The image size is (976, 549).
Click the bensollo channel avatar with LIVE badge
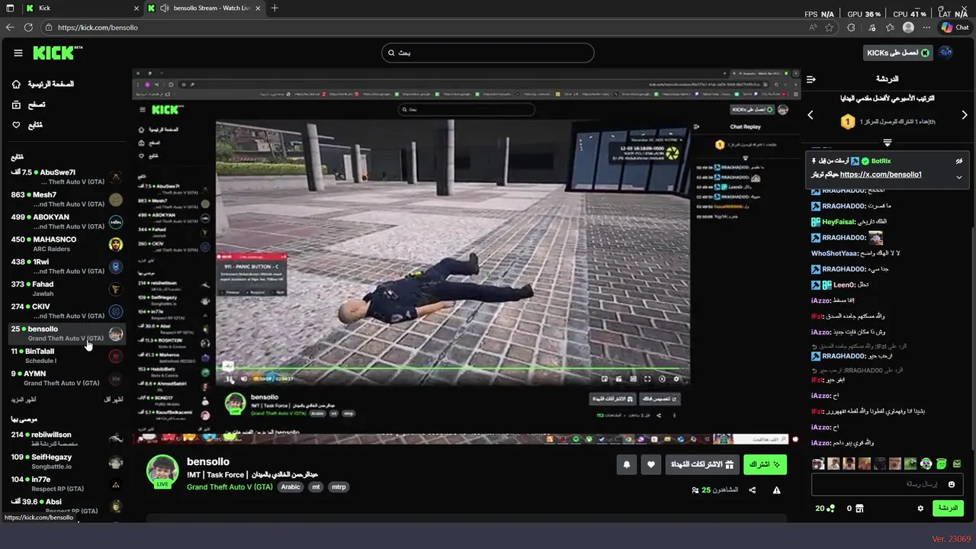click(162, 472)
